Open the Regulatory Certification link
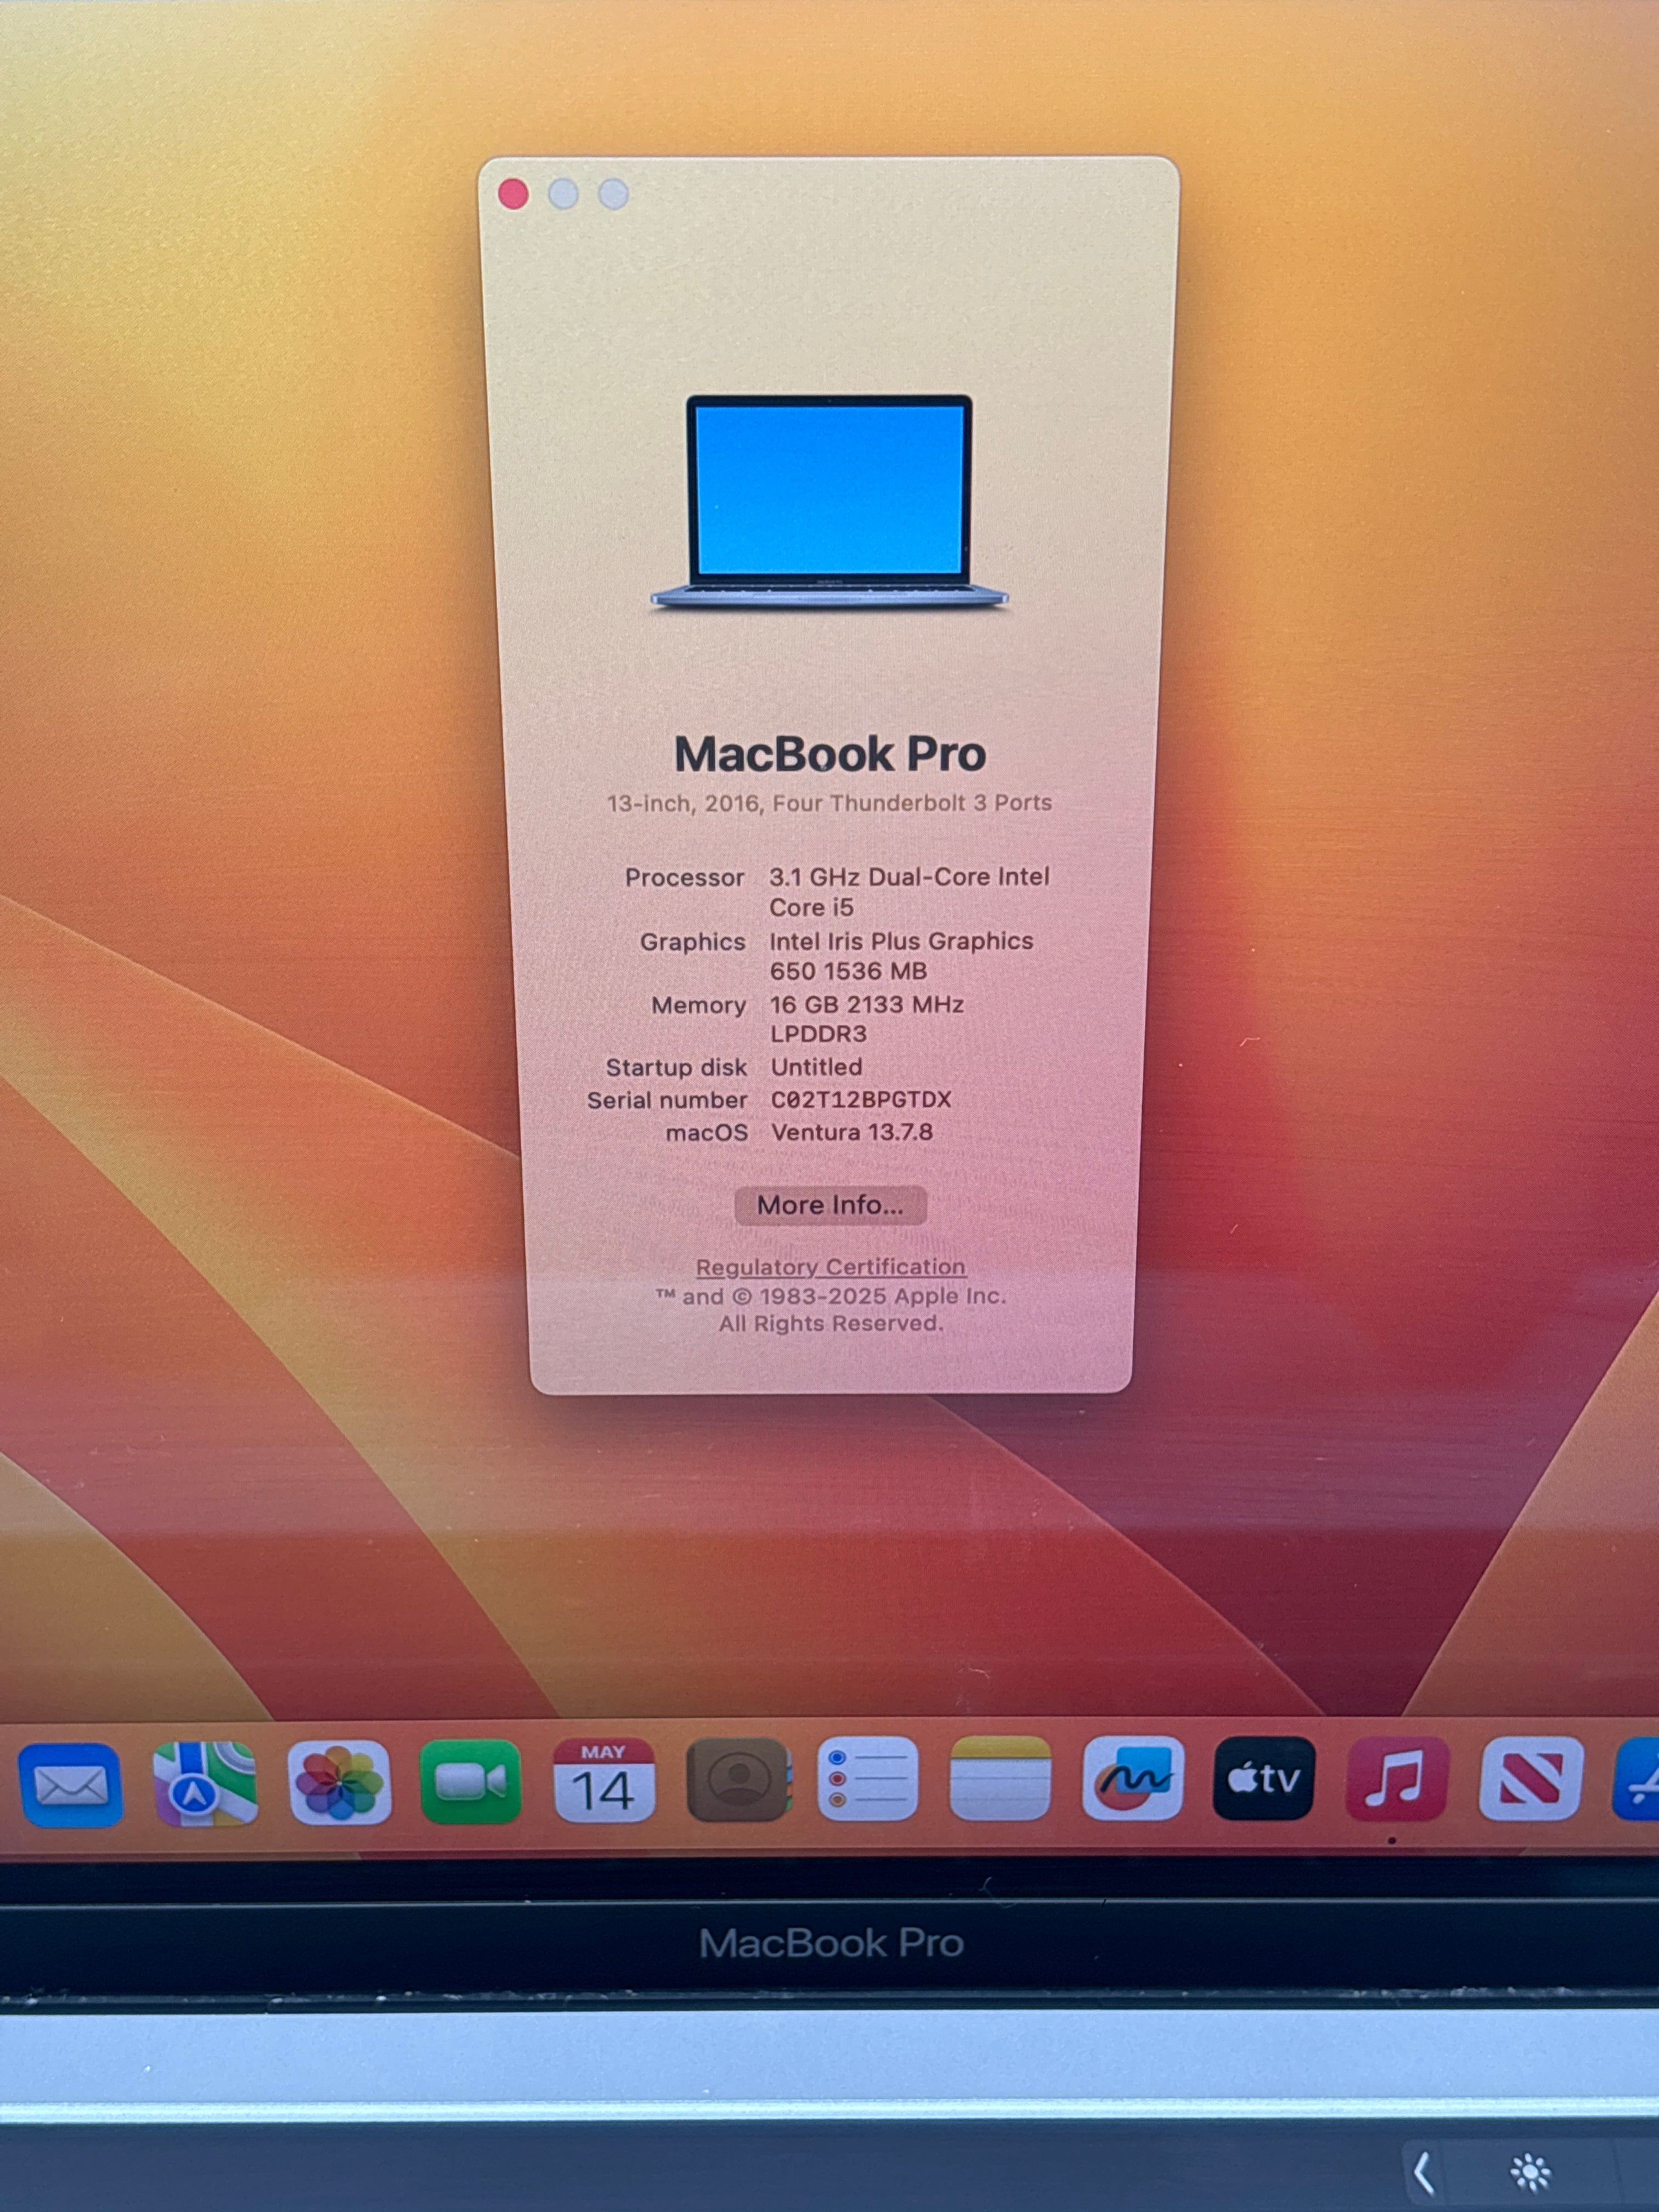This screenshot has height=2212, width=1659. pyautogui.click(x=831, y=1267)
